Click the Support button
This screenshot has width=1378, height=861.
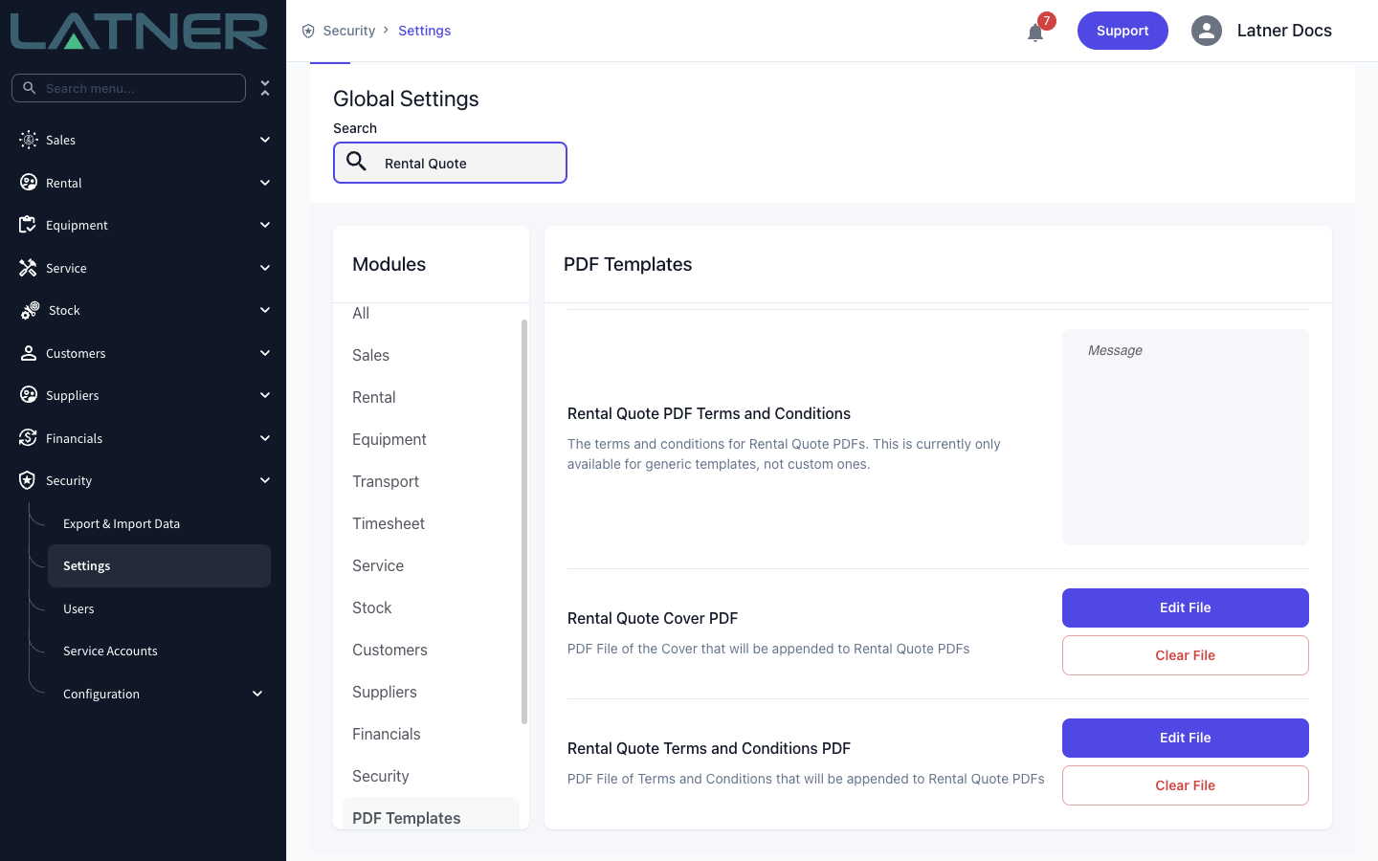1122,31
